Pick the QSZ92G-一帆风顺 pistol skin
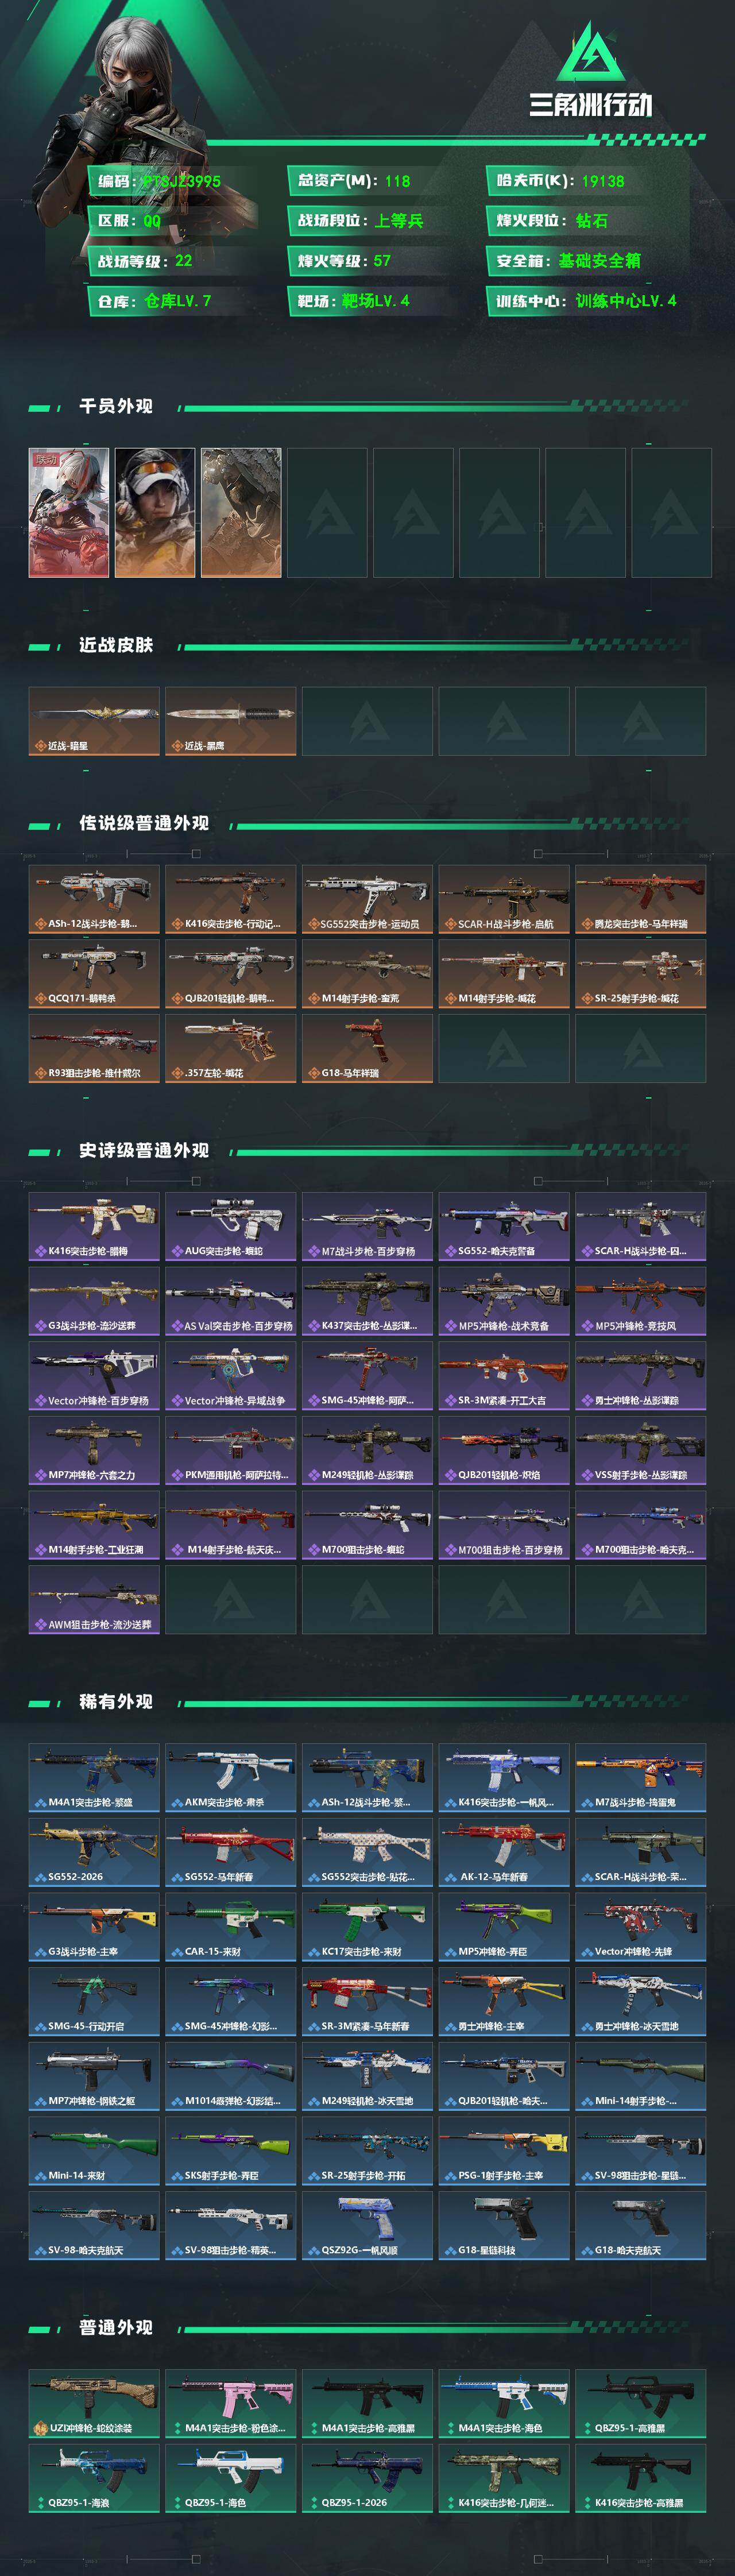The height and width of the screenshot is (2576, 735). click(x=367, y=2225)
